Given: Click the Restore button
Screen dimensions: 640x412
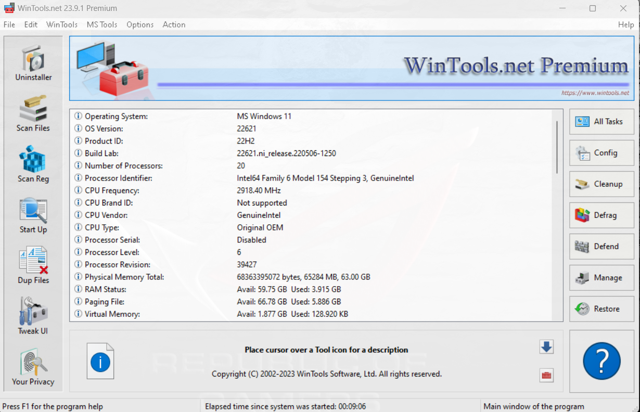Looking at the screenshot, I should [601, 309].
